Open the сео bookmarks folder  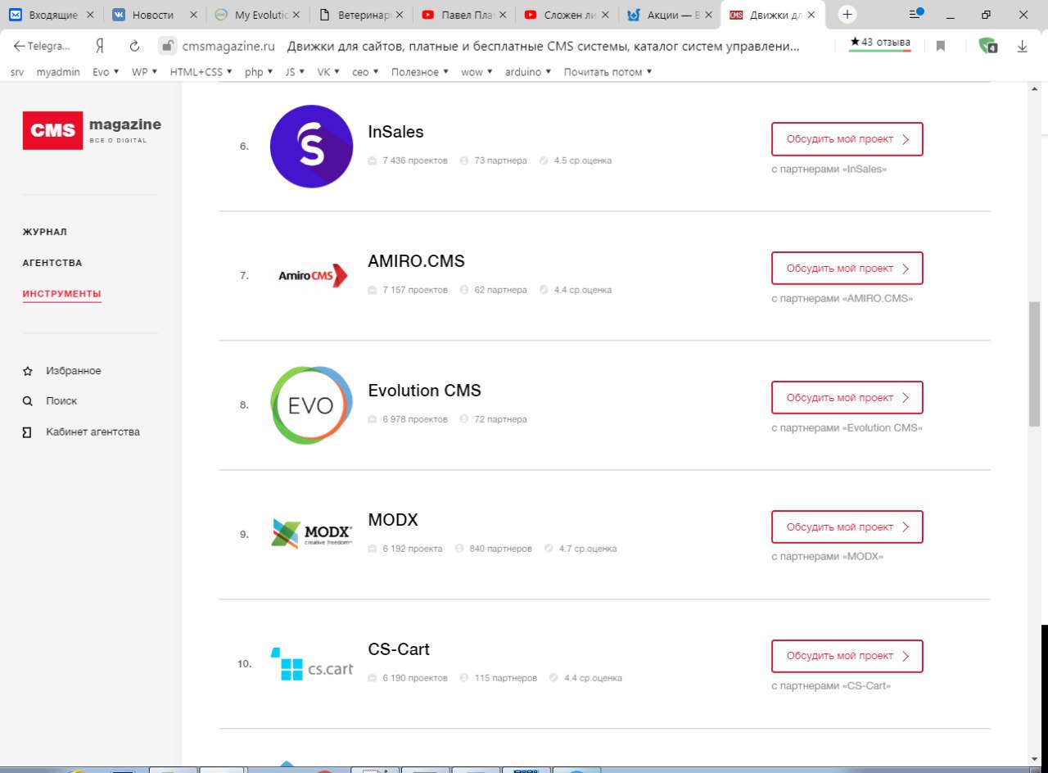pyautogui.click(x=365, y=72)
